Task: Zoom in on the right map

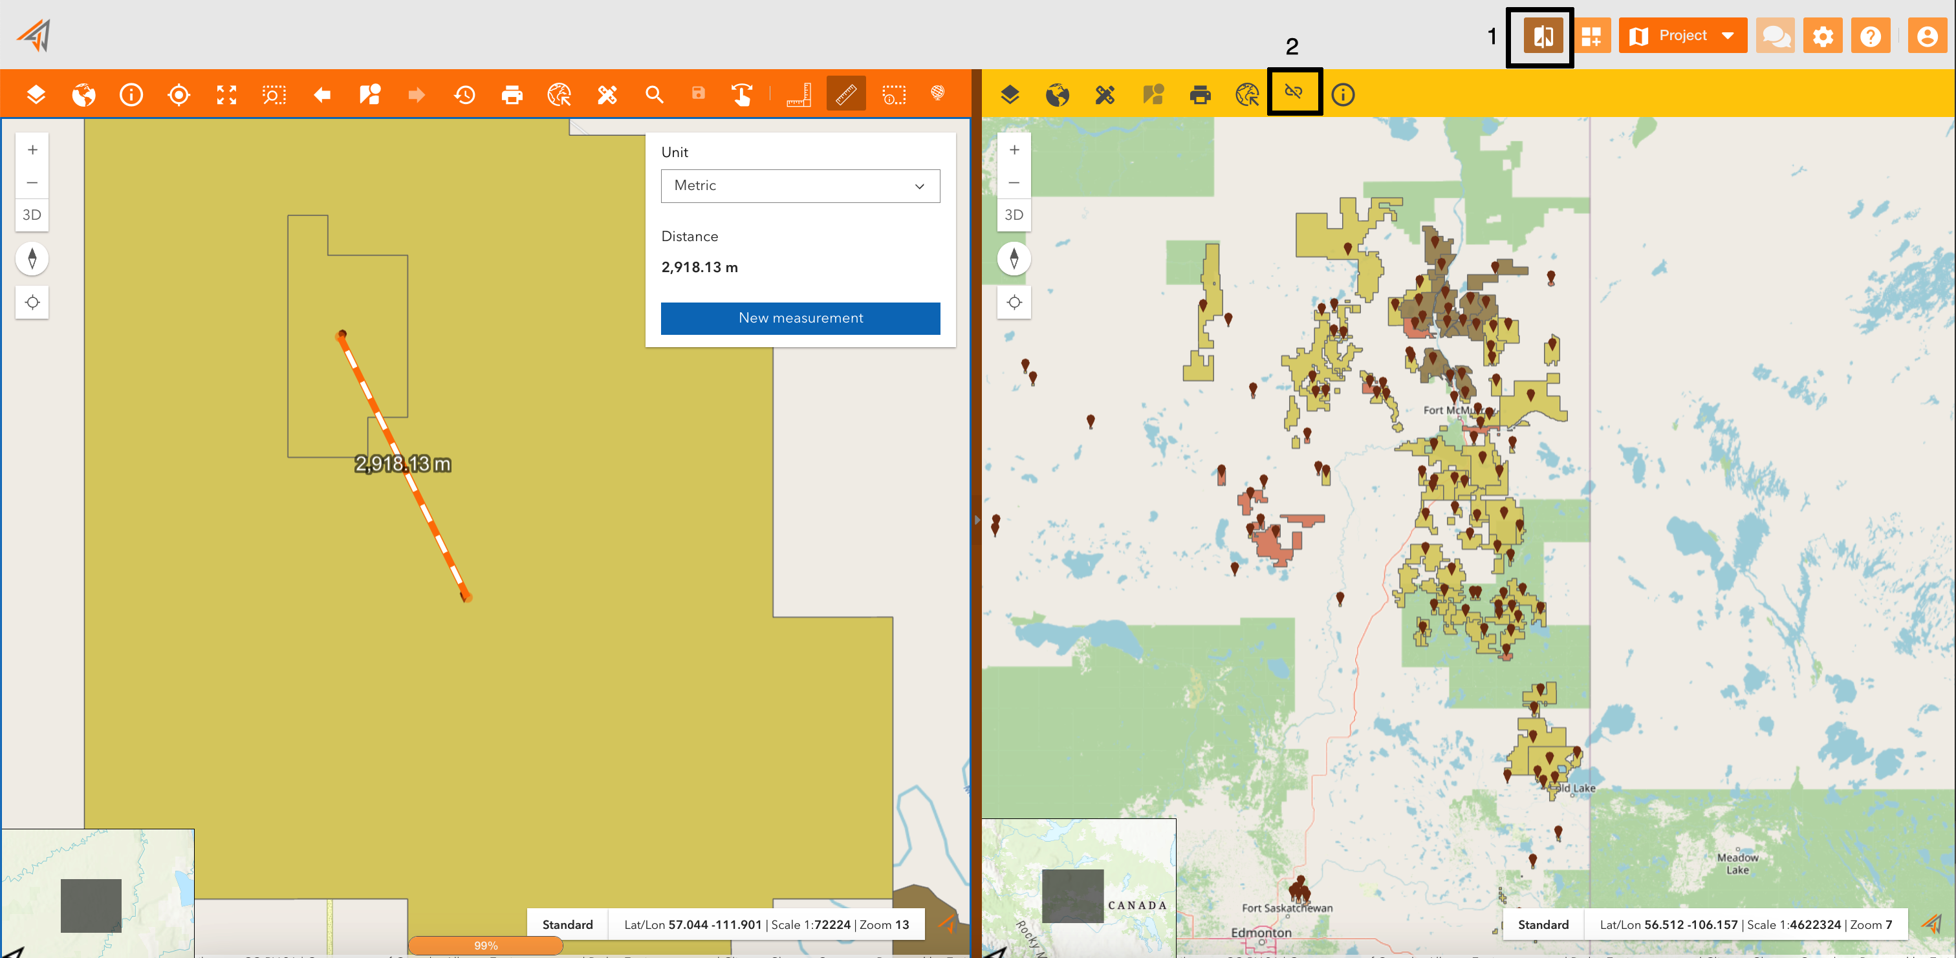Action: (1014, 149)
